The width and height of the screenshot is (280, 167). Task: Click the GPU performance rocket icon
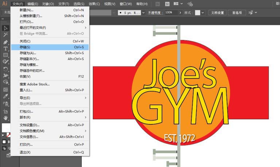[190, 4]
